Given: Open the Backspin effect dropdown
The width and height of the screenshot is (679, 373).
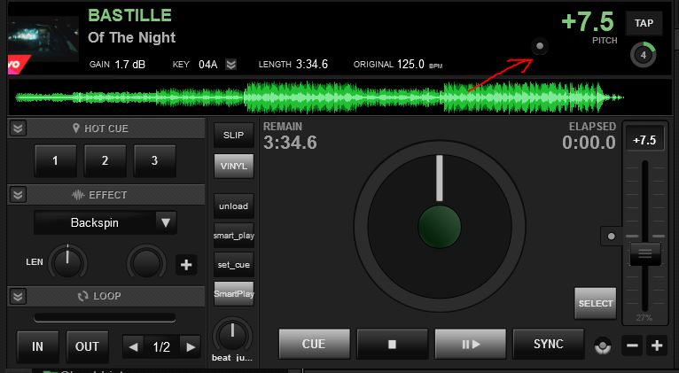Looking at the screenshot, I should (x=166, y=222).
